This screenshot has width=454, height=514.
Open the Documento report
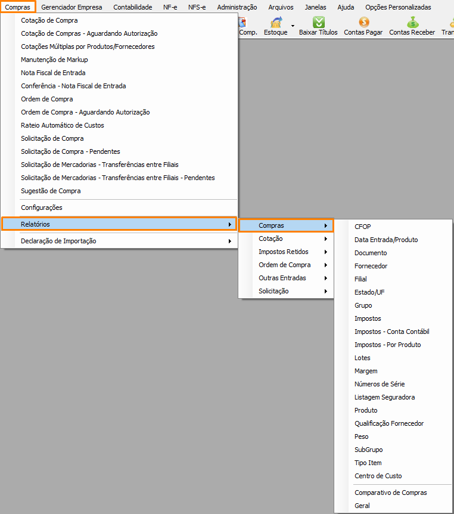[x=393, y=253]
